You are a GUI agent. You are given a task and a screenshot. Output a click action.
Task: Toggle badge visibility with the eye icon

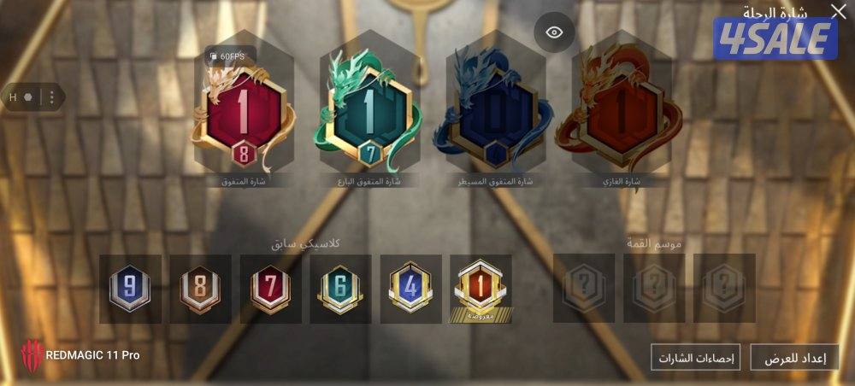[554, 32]
